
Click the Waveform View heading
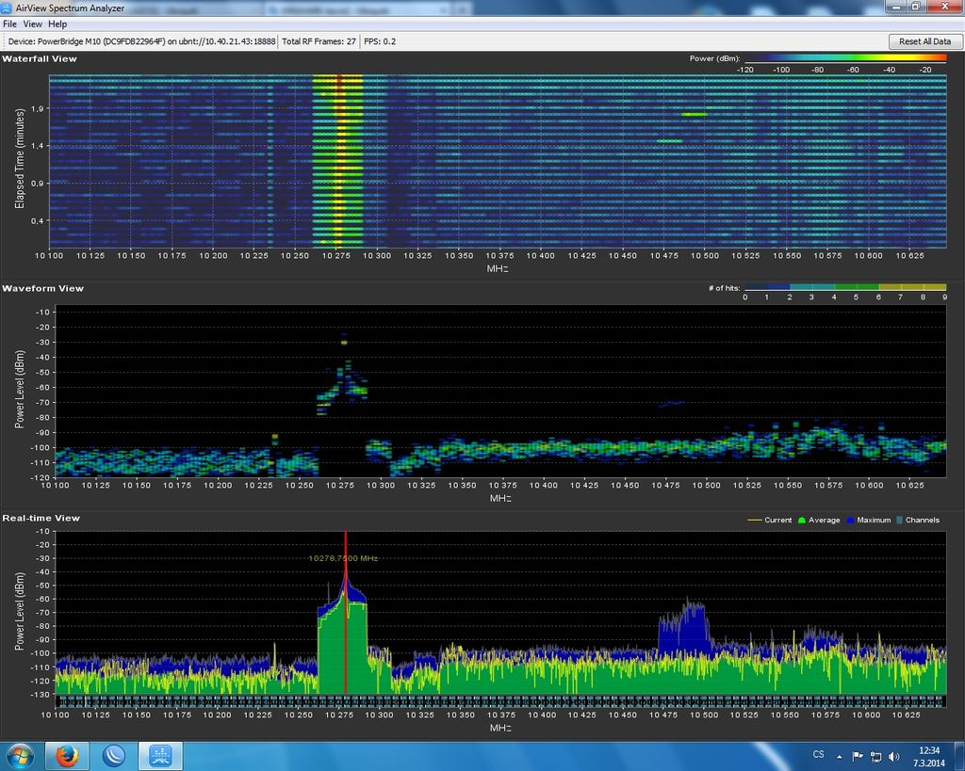(x=42, y=288)
